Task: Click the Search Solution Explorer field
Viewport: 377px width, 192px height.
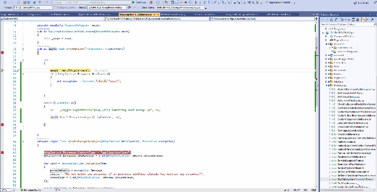Action: 348,24
